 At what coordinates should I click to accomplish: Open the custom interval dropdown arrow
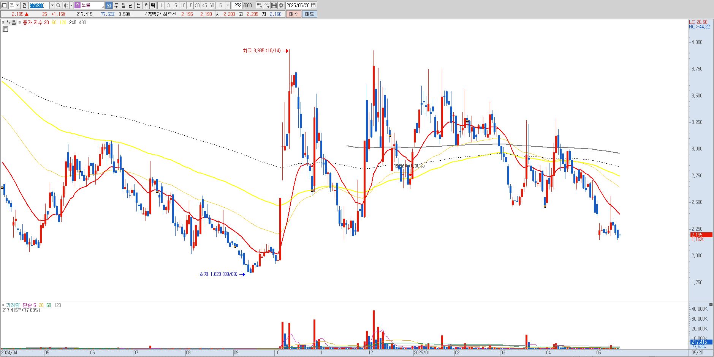(228, 5)
